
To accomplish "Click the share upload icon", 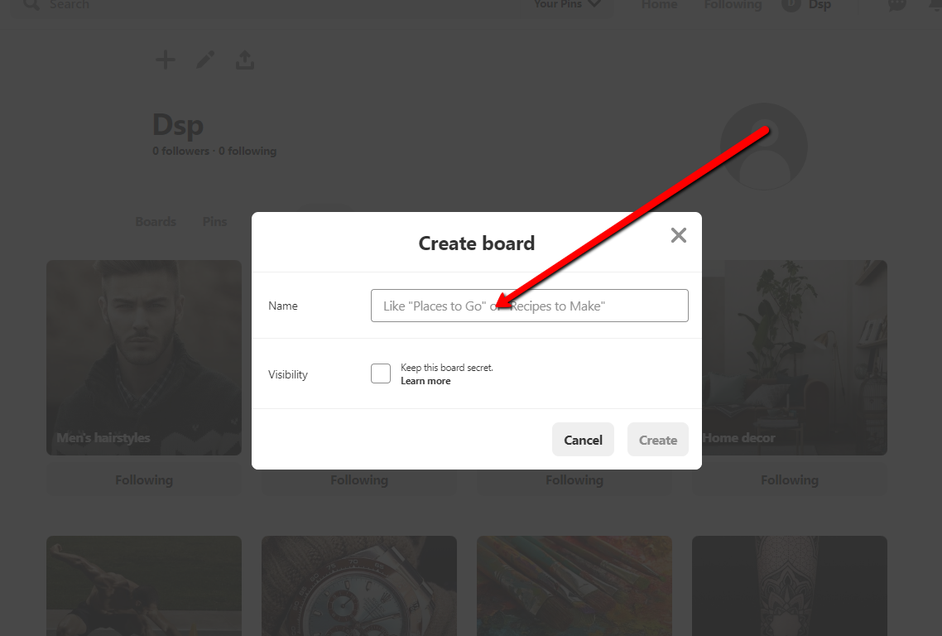I will [x=244, y=60].
